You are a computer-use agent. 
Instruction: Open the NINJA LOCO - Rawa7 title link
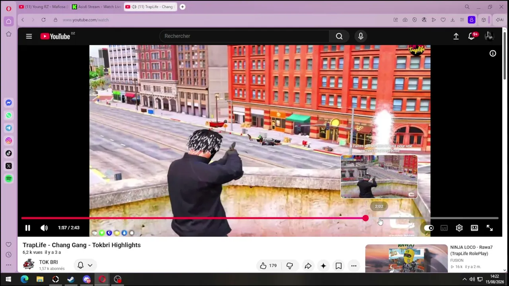(471, 250)
